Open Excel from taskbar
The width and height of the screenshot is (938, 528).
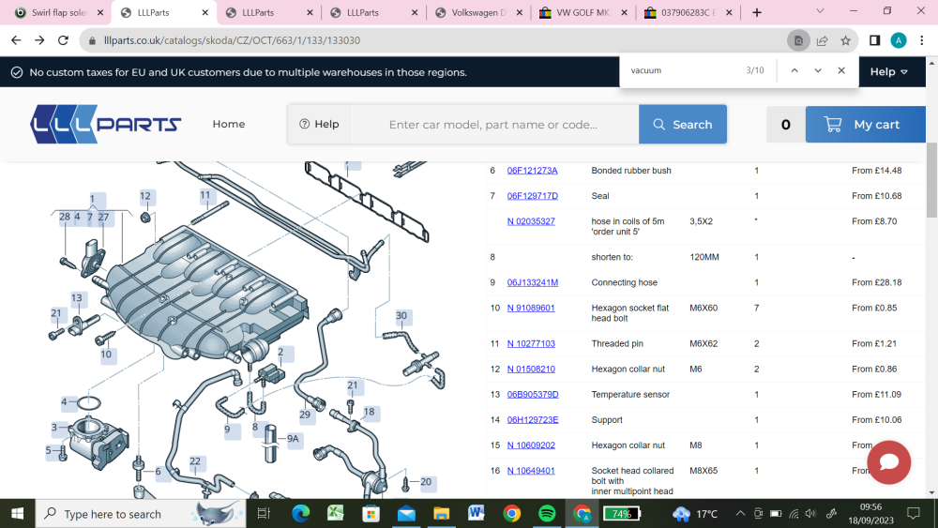336,514
